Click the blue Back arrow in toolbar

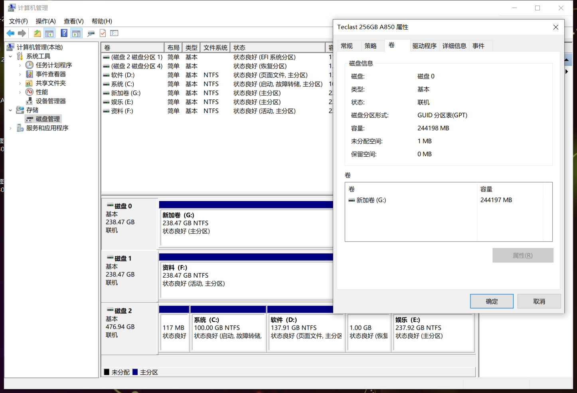point(10,34)
